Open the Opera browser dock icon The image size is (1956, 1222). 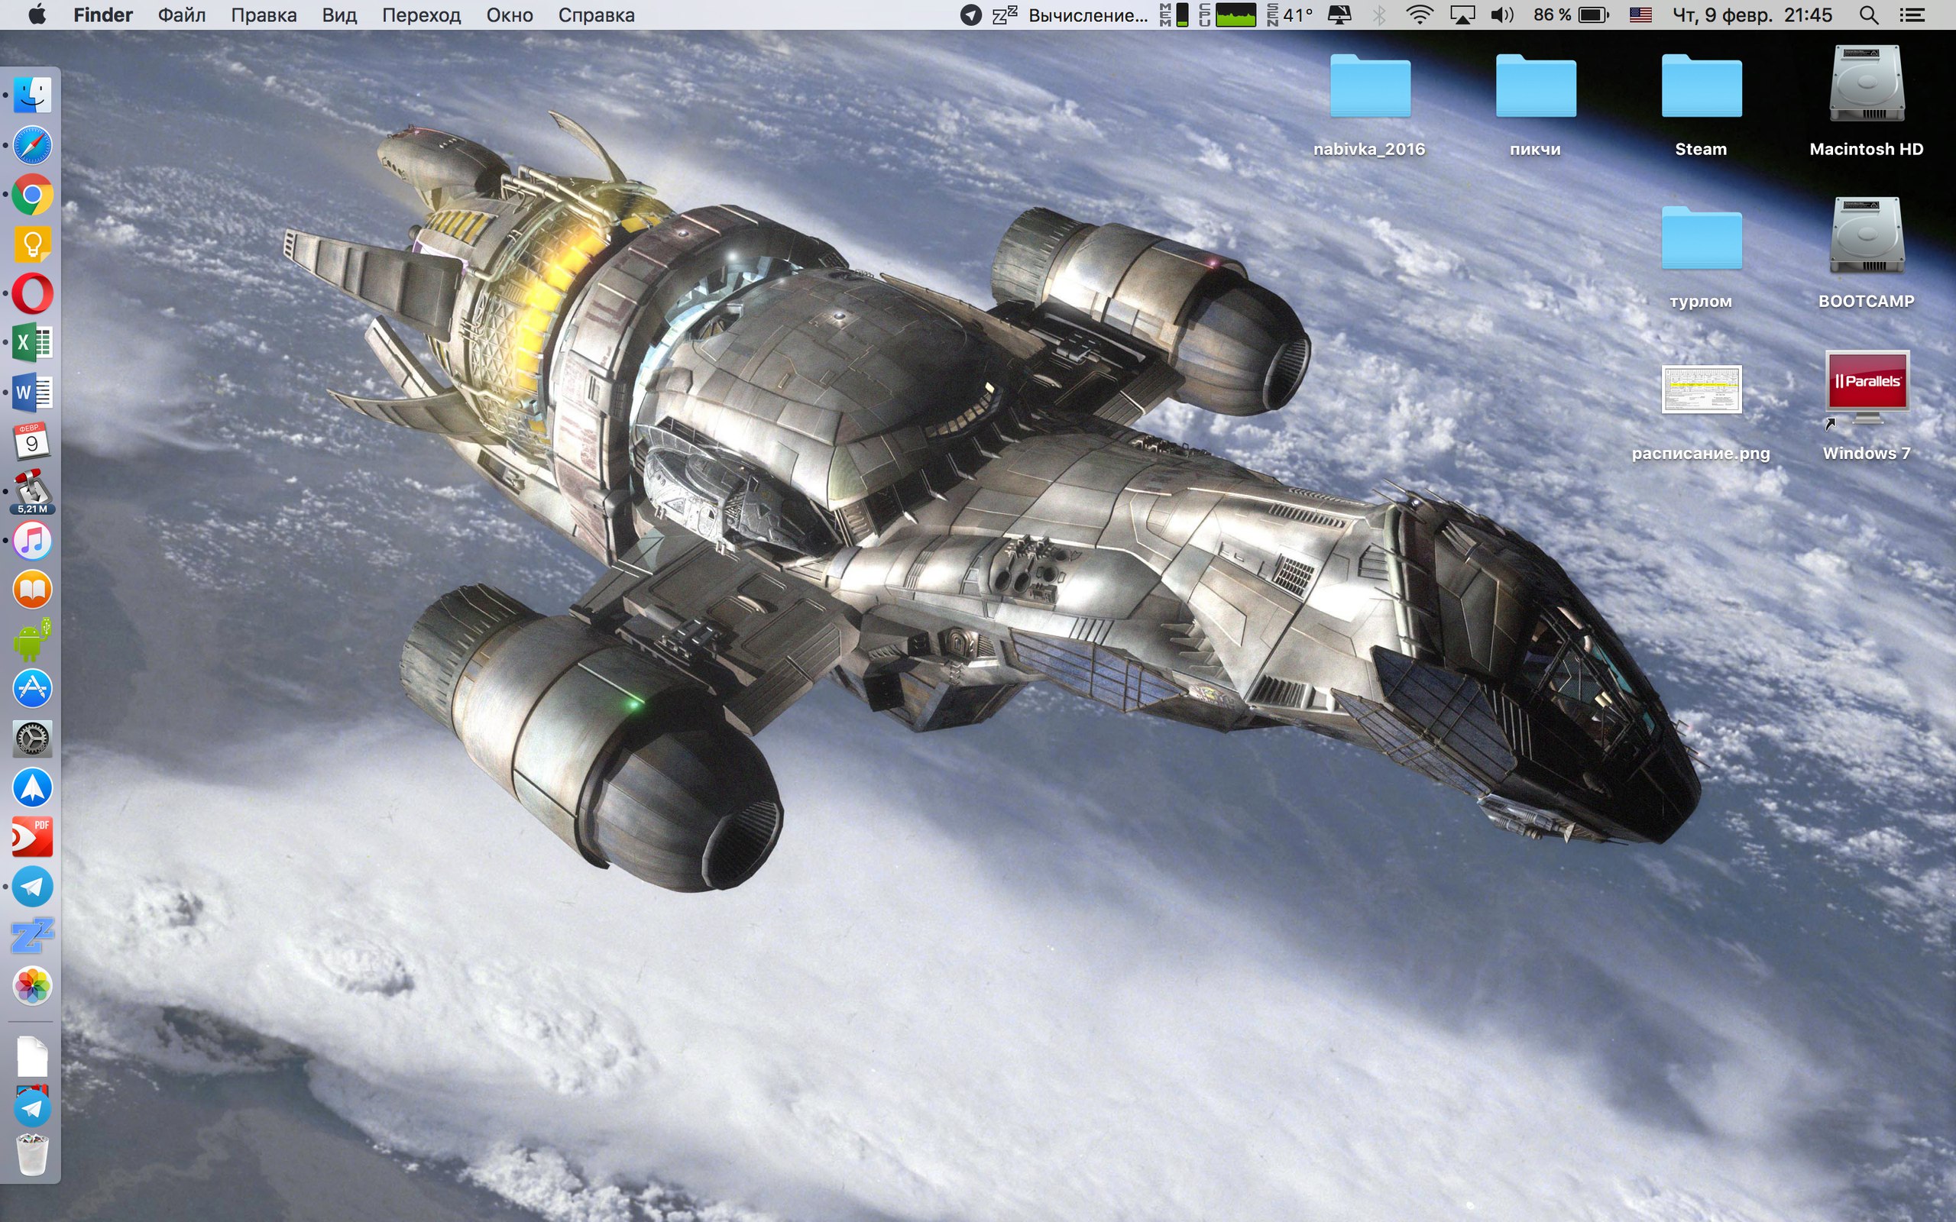point(32,293)
